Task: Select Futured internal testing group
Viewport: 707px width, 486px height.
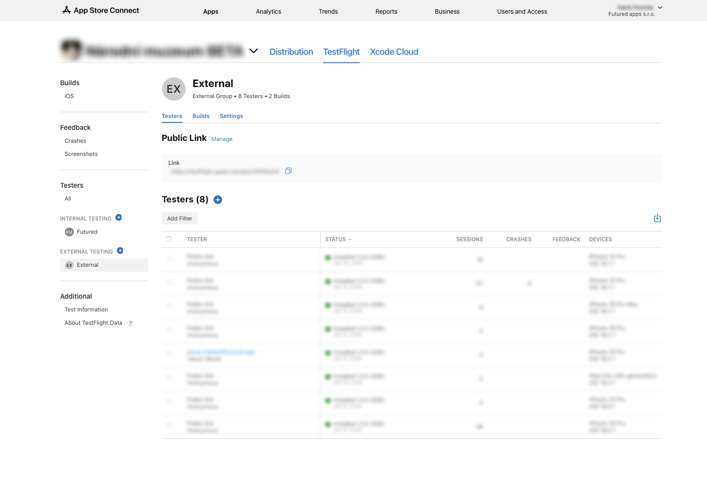Action: tap(87, 232)
